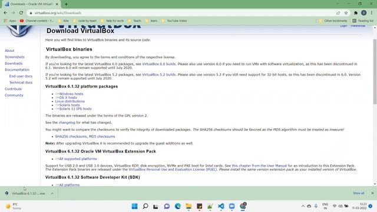Open the Screenshots sidebar link
This screenshot has height=212, width=377.
(15, 57)
